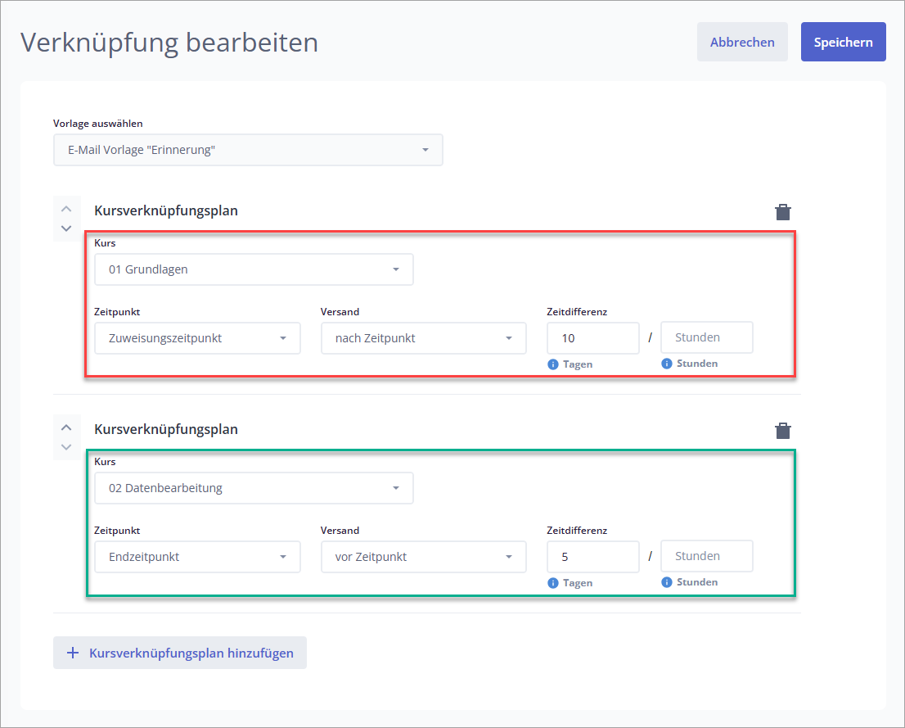Save changes with Speichern button

coord(844,42)
